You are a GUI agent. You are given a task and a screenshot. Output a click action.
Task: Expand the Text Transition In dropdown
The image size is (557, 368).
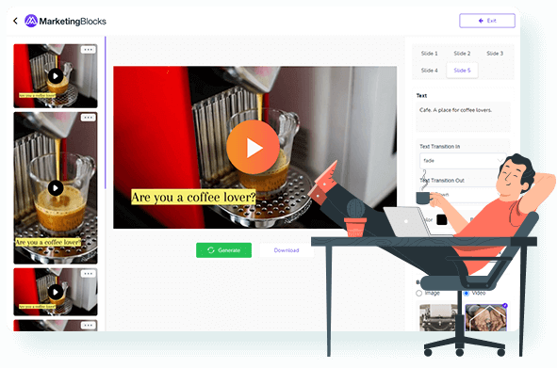click(463, 161)
